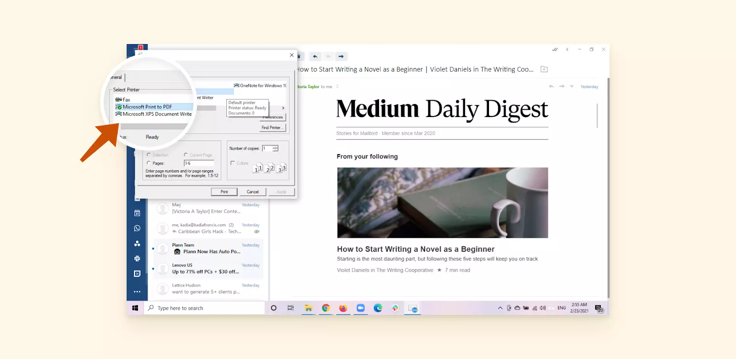Select the Selection radio button
This screenshot has width=736, height=359.
(x=149, y=155)
